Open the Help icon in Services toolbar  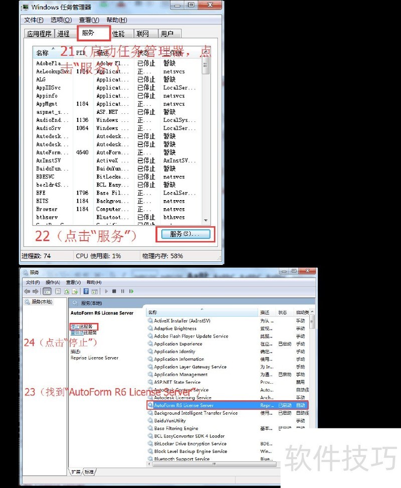point(86,291)
